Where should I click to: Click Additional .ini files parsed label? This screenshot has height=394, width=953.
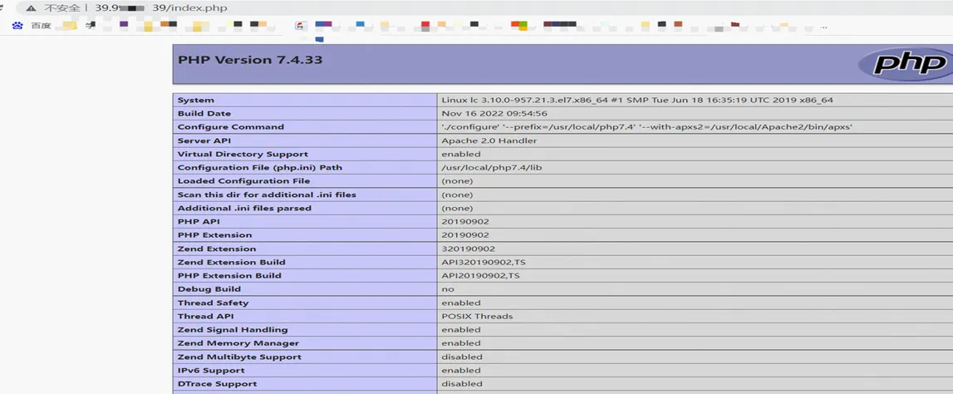tap(244, 209)
